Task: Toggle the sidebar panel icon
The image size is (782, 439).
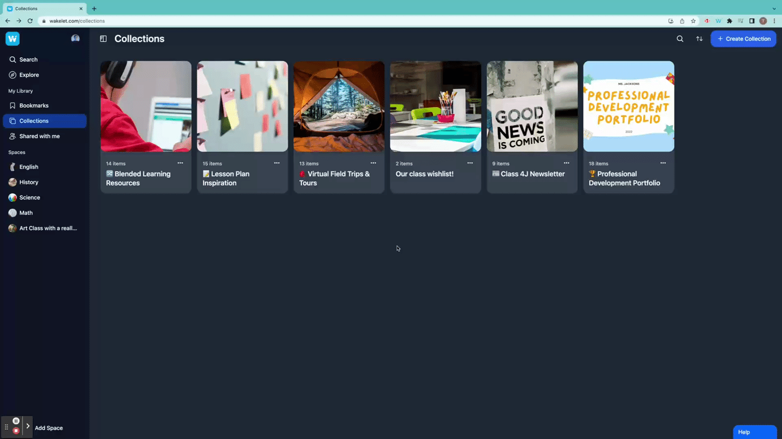Action: click(103, 39)
